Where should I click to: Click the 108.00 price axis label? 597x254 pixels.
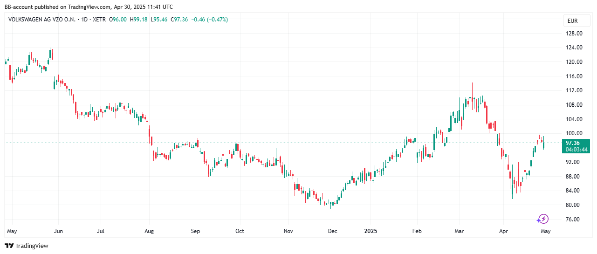pyautogui.click(x=574, y=105)
